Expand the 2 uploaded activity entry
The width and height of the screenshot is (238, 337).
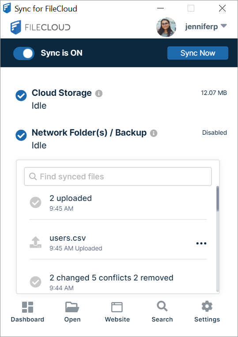tap(118, 203)
